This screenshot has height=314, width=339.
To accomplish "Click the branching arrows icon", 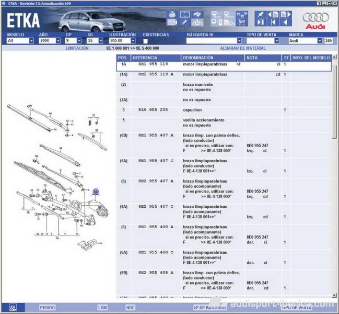I will (197, 23).
